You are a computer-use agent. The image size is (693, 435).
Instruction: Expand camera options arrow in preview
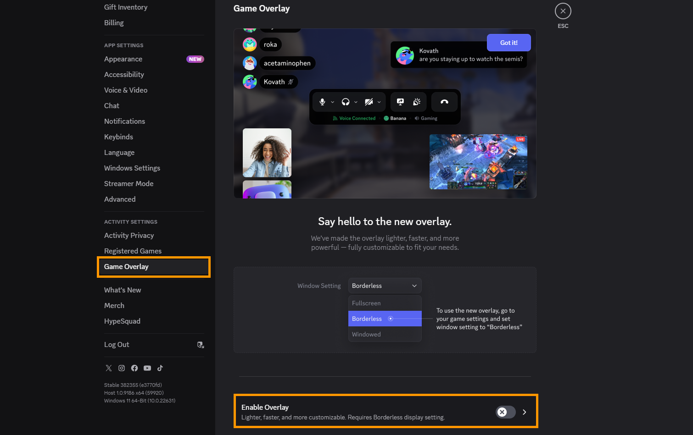pos(379,102)
